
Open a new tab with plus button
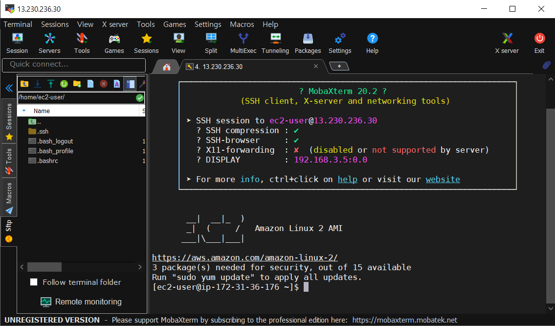(339, 66)
